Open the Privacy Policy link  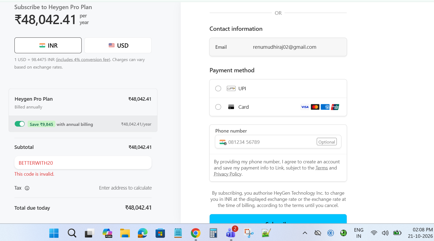(x=228, y=174)
